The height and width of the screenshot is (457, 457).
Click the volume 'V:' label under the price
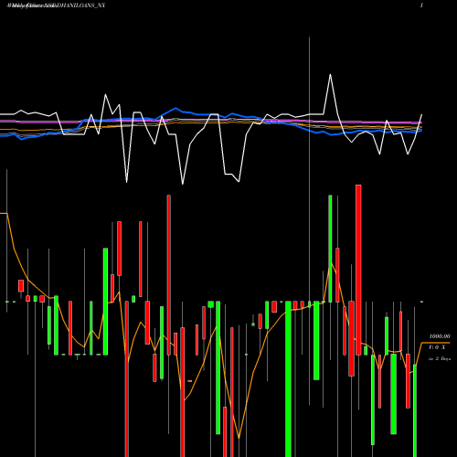[x=437, y=347]
